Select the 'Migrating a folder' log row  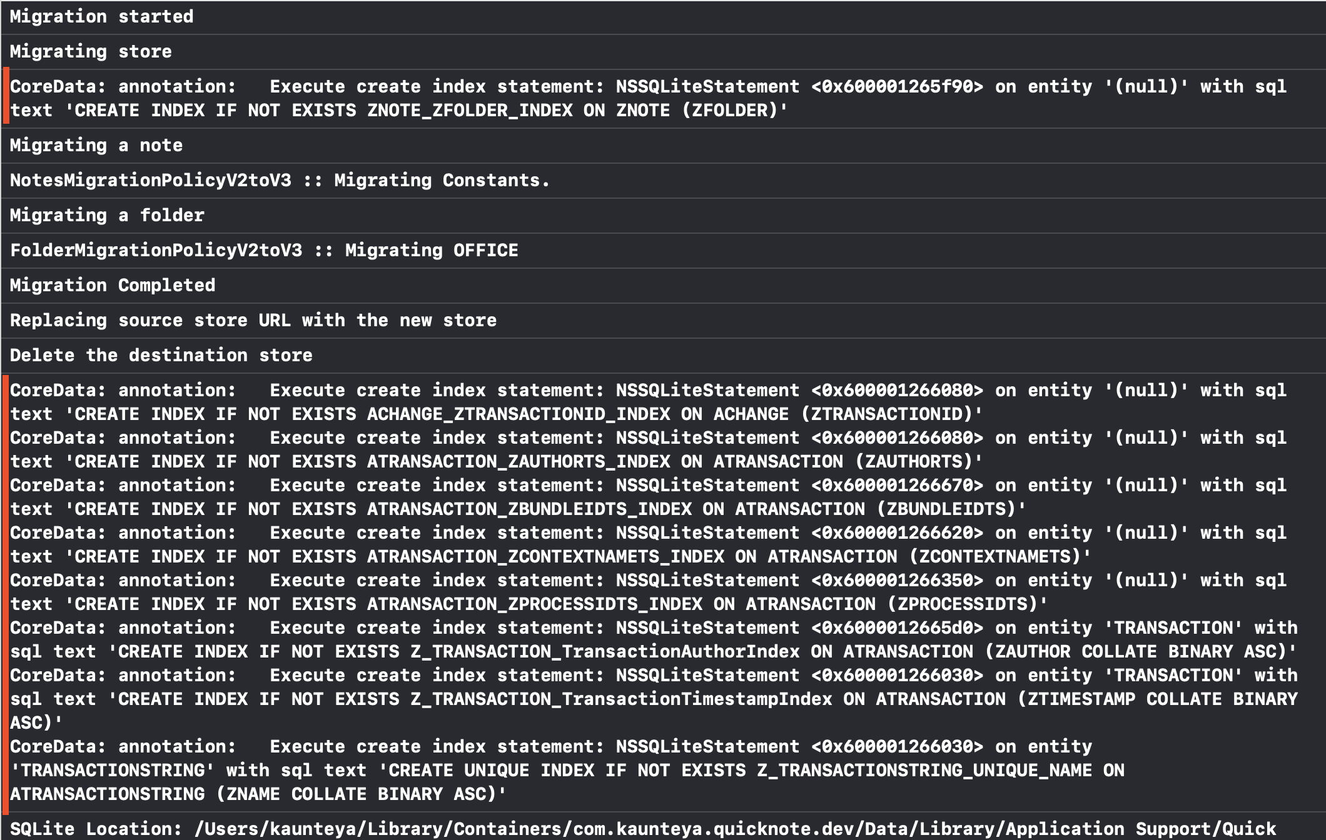pos(663,216)
